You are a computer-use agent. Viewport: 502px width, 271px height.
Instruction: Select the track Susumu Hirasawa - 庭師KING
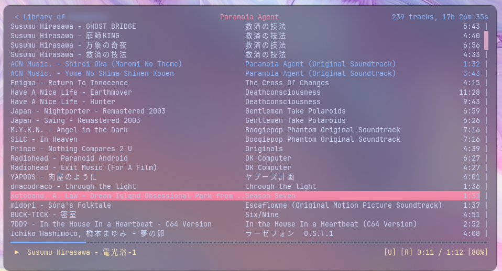click(65, 36)
